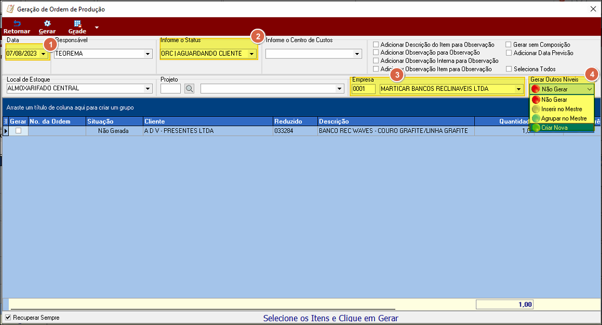This screenshot has width=602, height=325.
Task: Check Adicionar Observação para Observação
Action: [x=376, y=52]
